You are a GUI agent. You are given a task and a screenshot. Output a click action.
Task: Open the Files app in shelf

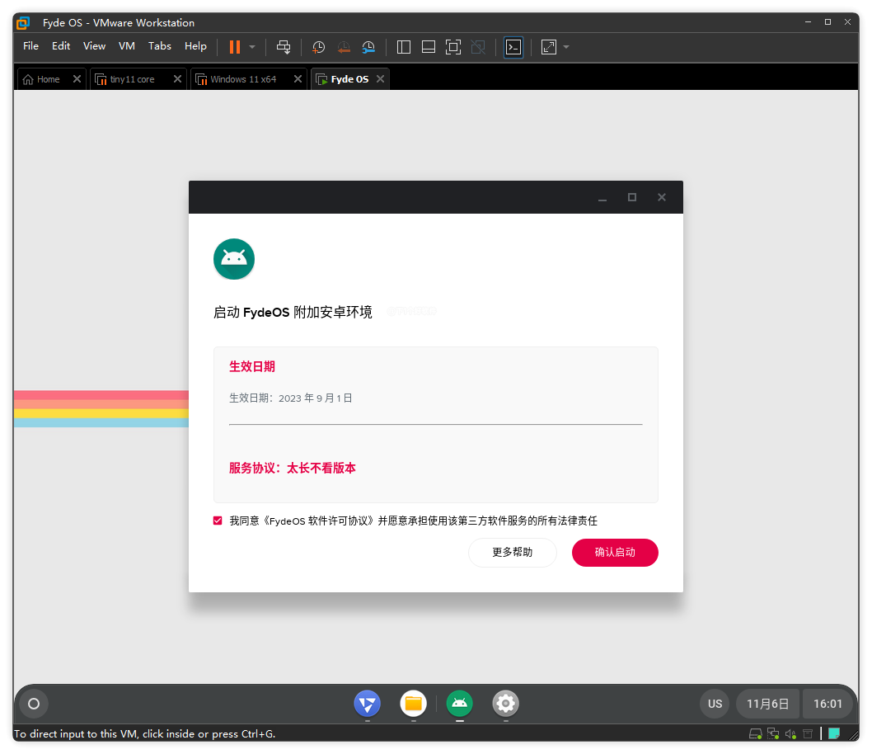click(x=414, y=704)
